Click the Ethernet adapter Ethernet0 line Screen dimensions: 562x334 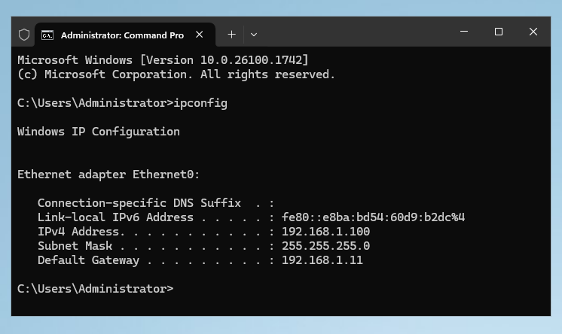point(108,175)
